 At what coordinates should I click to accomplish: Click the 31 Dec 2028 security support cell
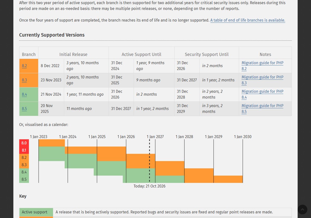pyautogui.click(x=187, y=94)
